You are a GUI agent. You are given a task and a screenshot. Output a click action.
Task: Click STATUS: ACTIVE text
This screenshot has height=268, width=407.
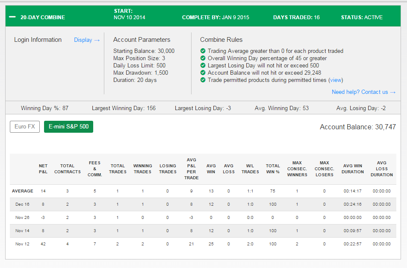(x=362, y=17)
